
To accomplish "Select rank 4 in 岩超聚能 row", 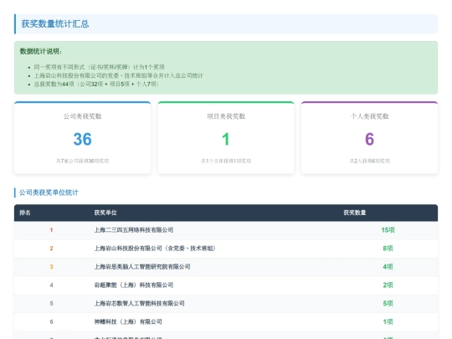I will click(x=51, y=285).
